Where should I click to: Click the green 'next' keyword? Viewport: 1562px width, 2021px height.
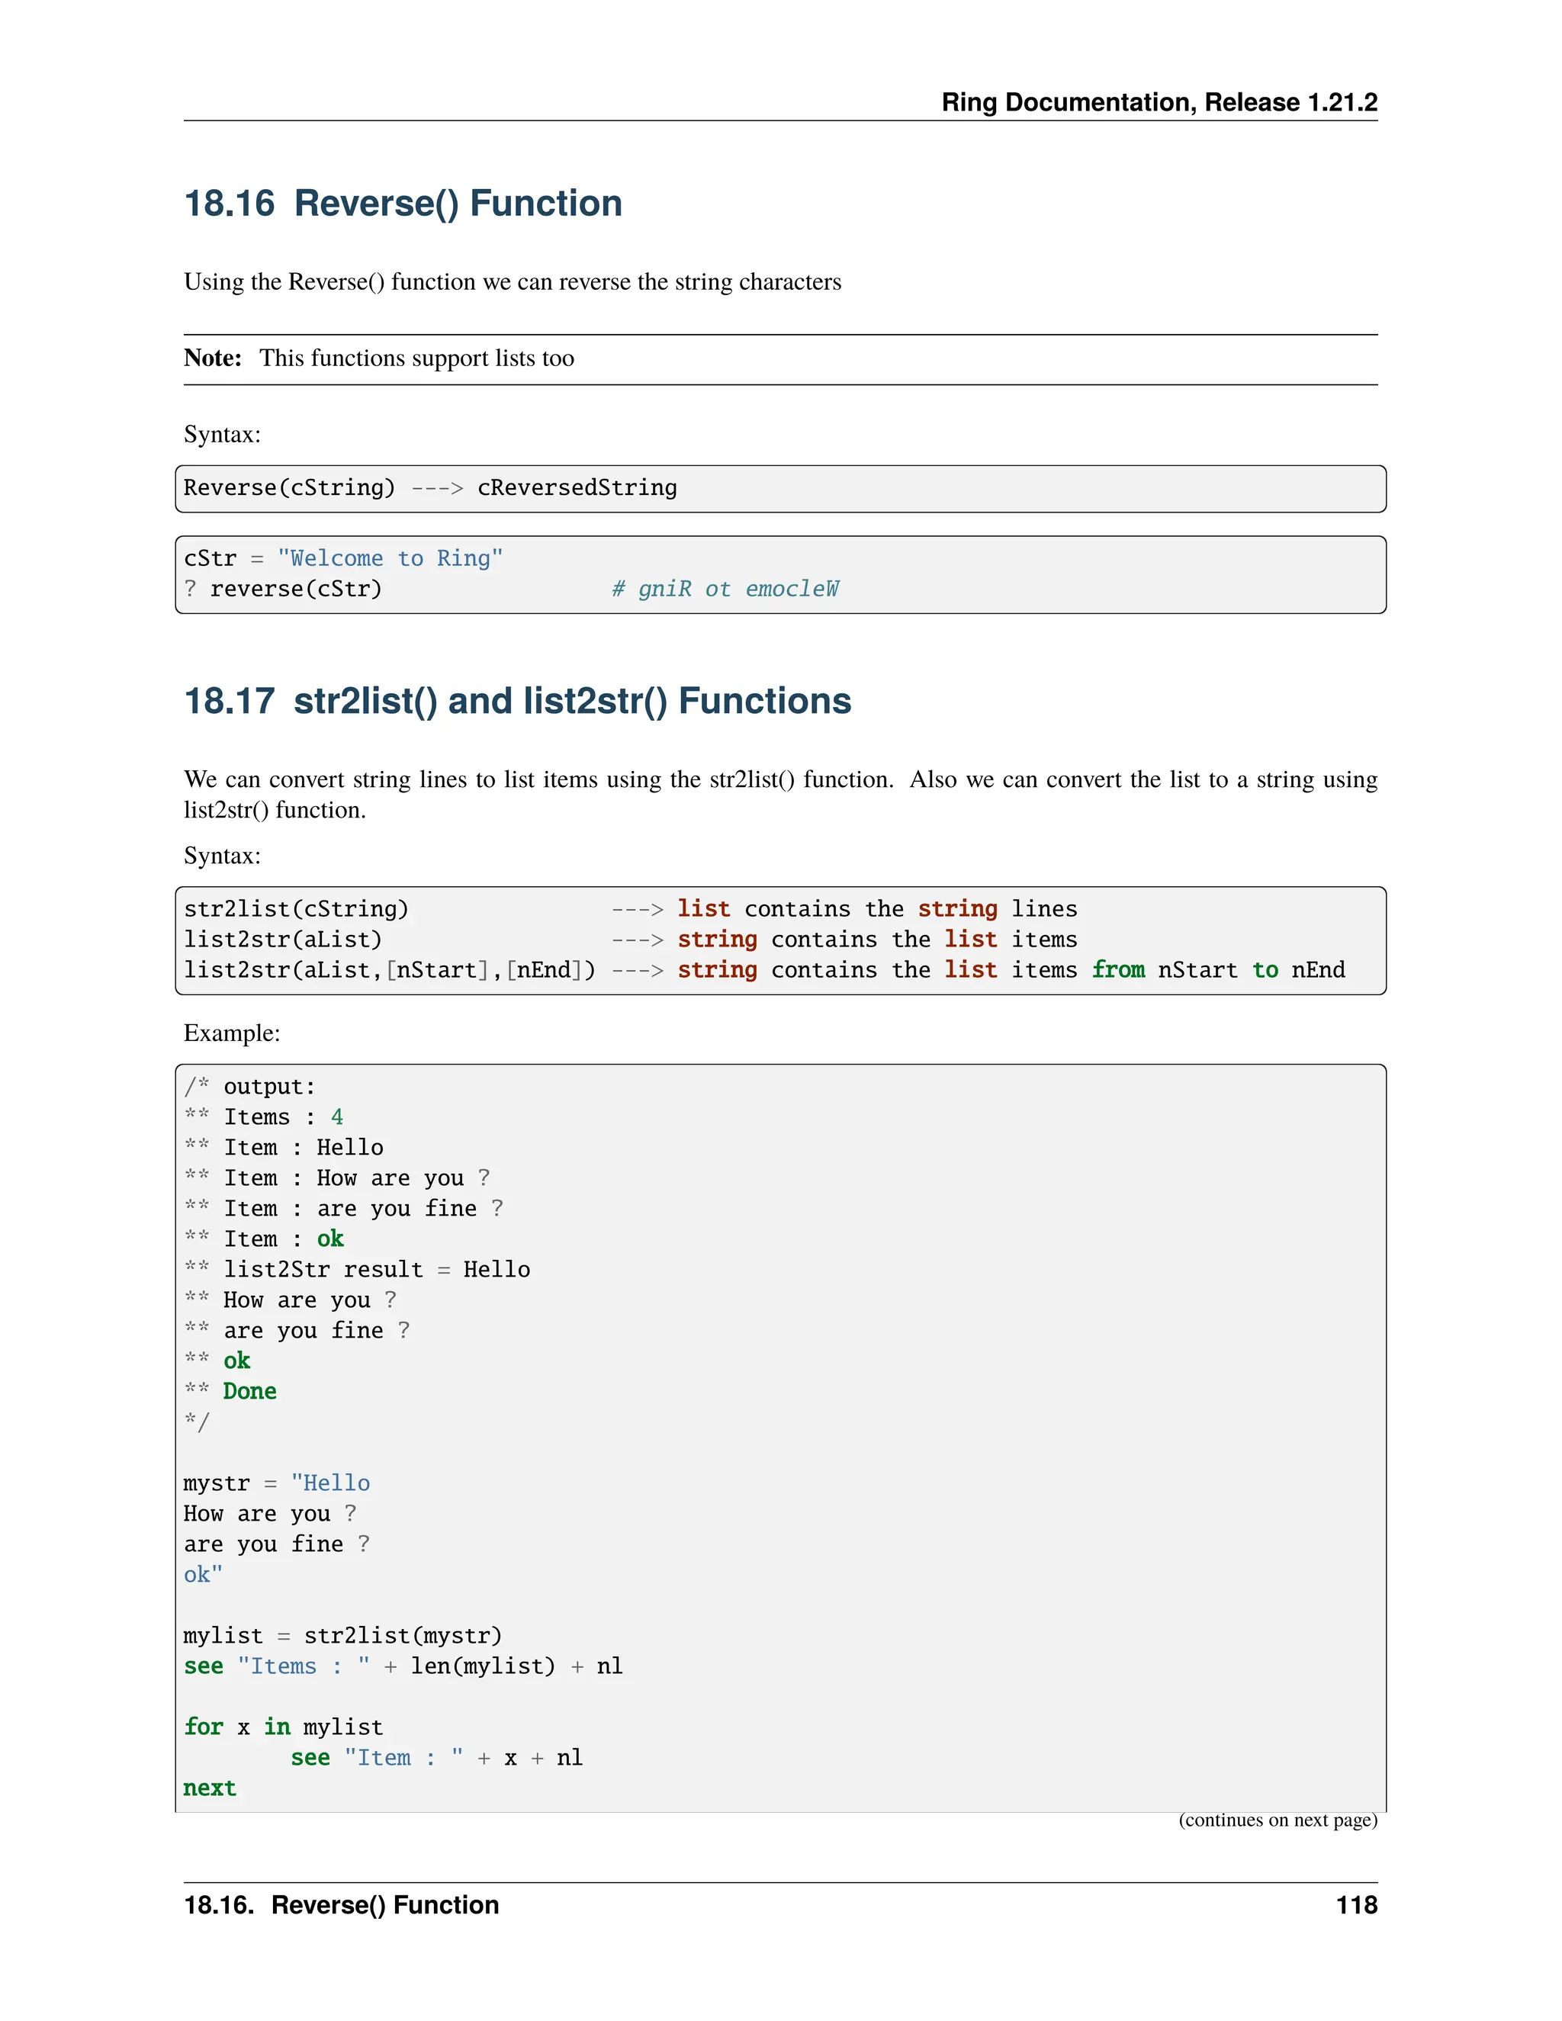pos(210,1788)
